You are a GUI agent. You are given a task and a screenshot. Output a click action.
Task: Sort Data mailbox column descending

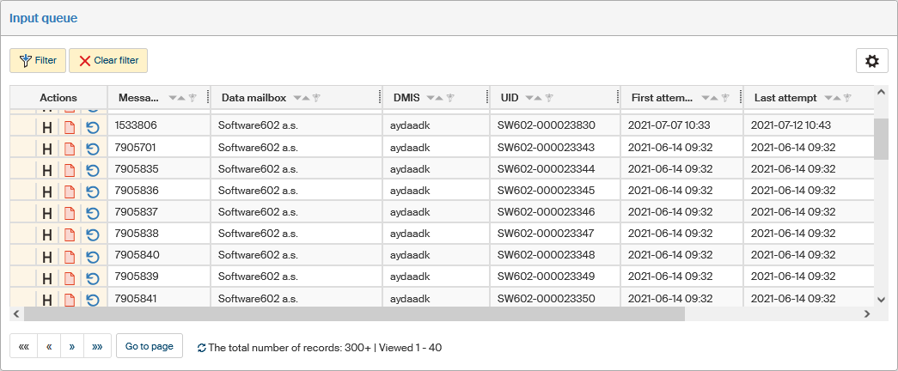[296, 99]
